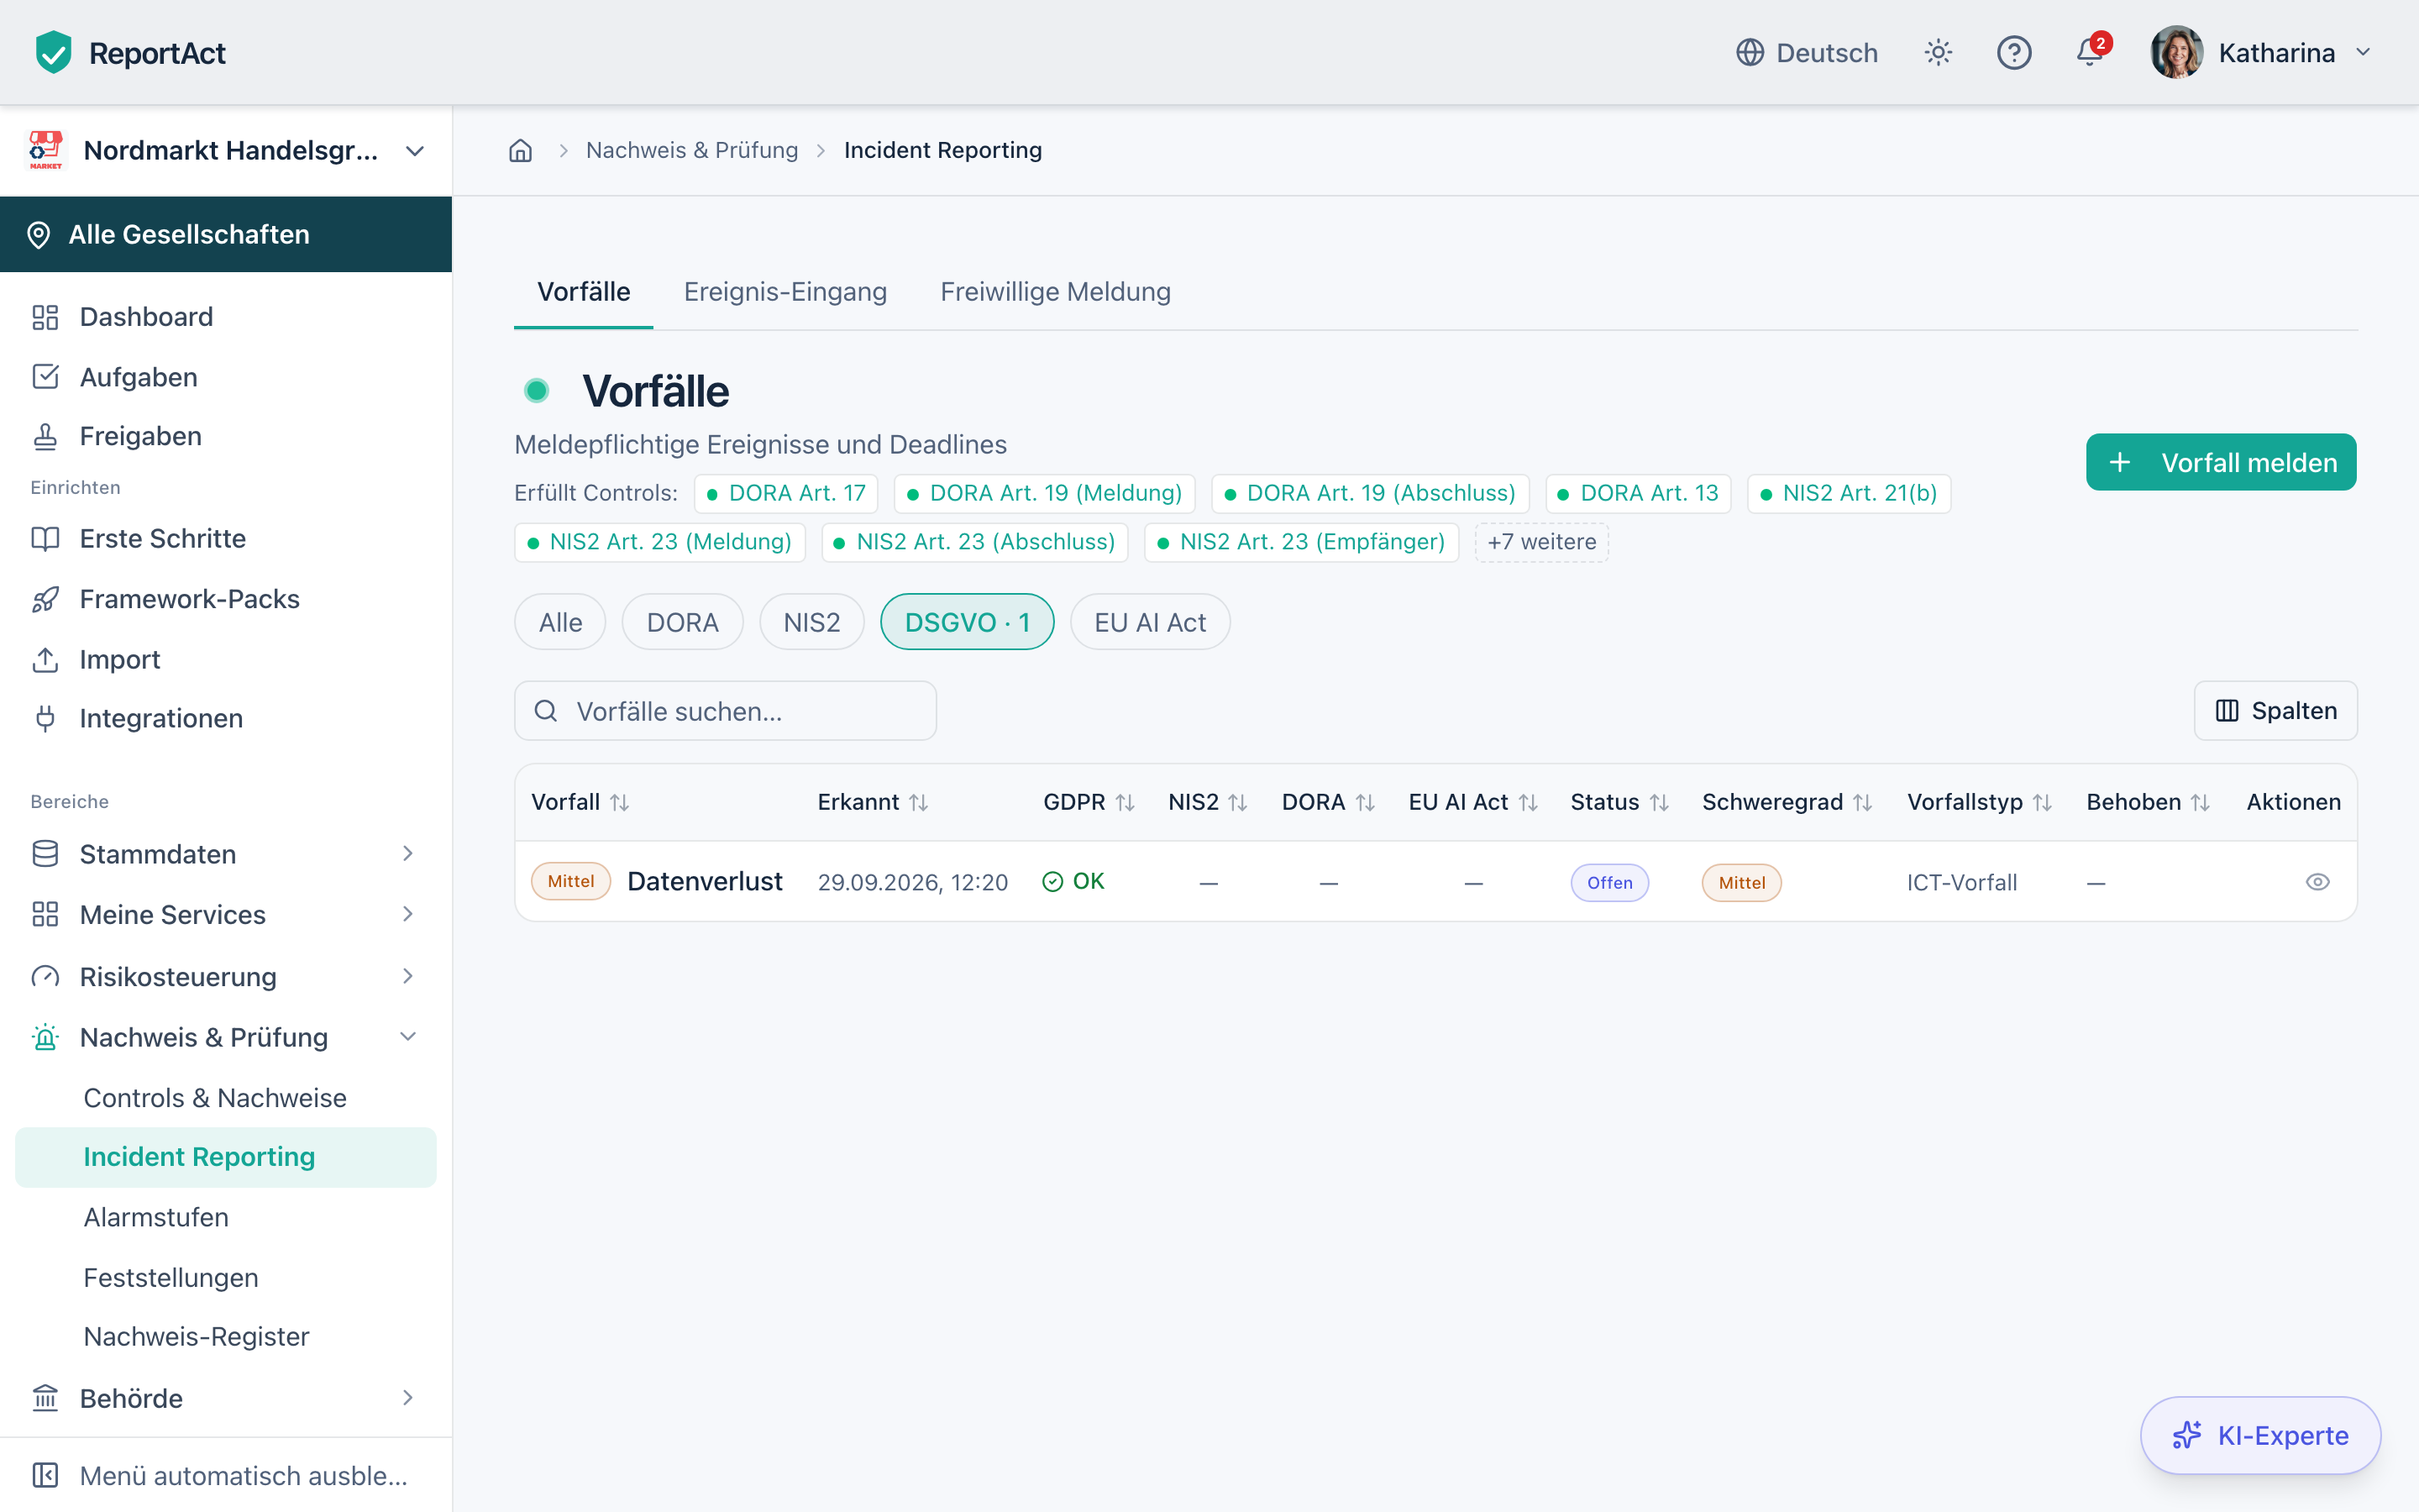The width and height of the screenshot is (2419, 1512).
Task: View the Datenverlust incident via eye icon
Action: (x=2317, y=882)
